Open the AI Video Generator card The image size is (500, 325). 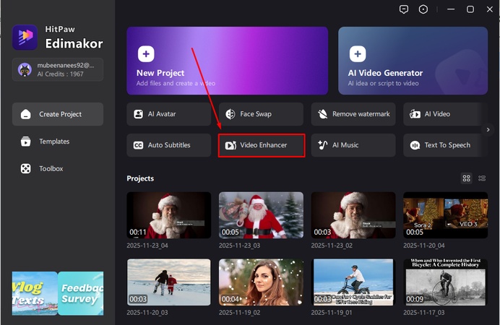tap(413, 63)
